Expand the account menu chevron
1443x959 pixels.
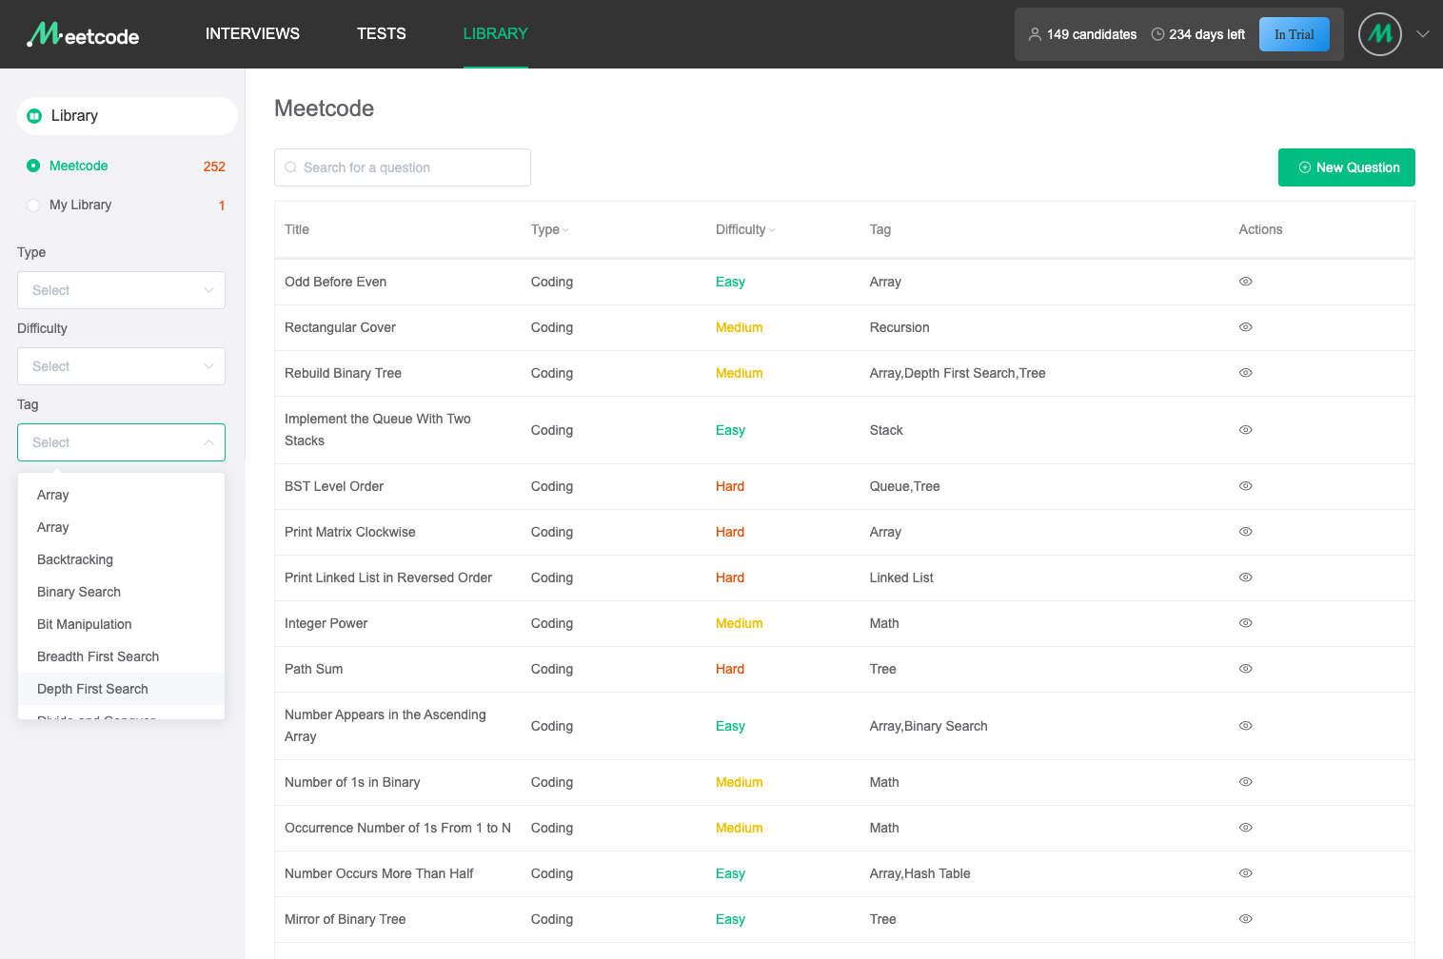(1422, 34)
